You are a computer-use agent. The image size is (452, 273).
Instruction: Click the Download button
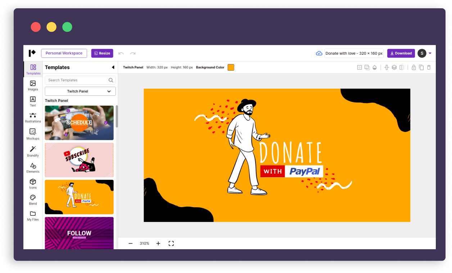pos(401,53)
